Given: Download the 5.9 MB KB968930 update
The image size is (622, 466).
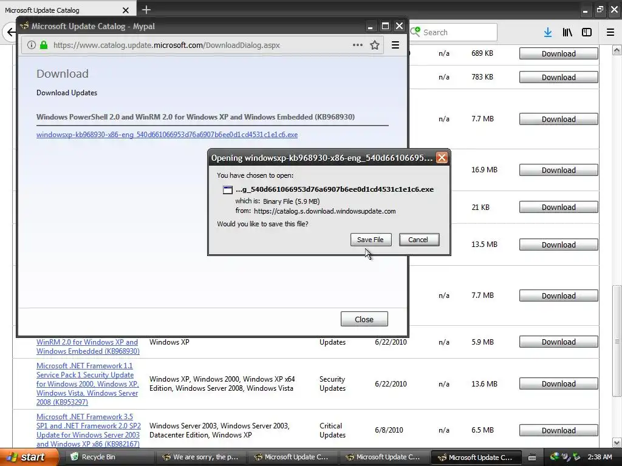Looking at the screenshot, I should pyautogui.click(x=559, y=342).
